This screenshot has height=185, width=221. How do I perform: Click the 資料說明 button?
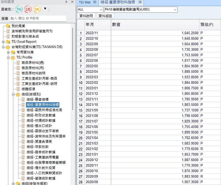click(86, 16)
